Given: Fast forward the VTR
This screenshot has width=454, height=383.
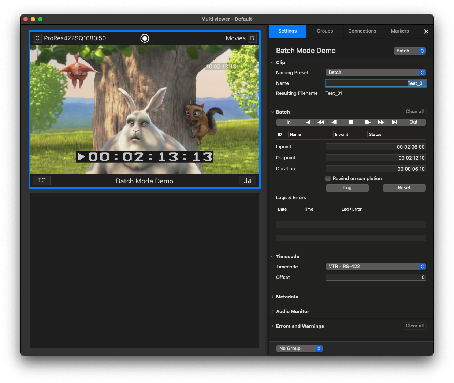Looking at the screenshot, I should pyautogui.click(x=381, y=122).
